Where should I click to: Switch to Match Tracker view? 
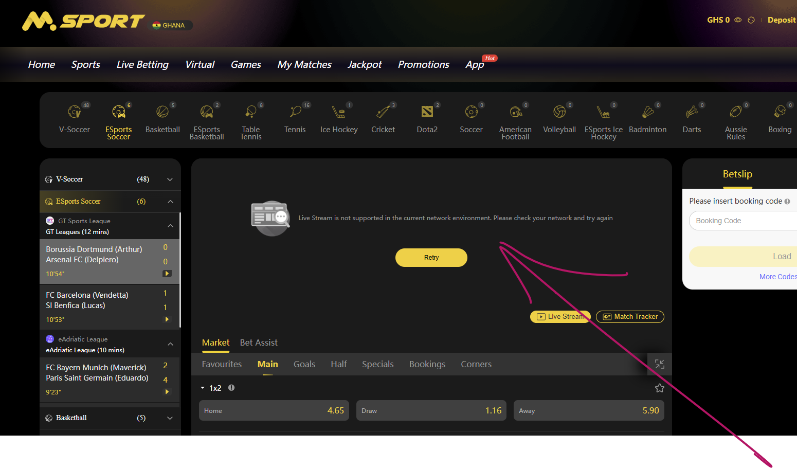(x=630, y=317)
